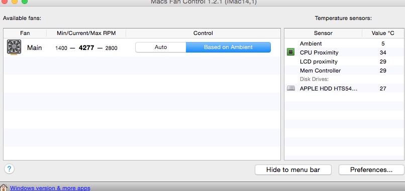
Task: Open help via question mark icon
Action: 10,169
